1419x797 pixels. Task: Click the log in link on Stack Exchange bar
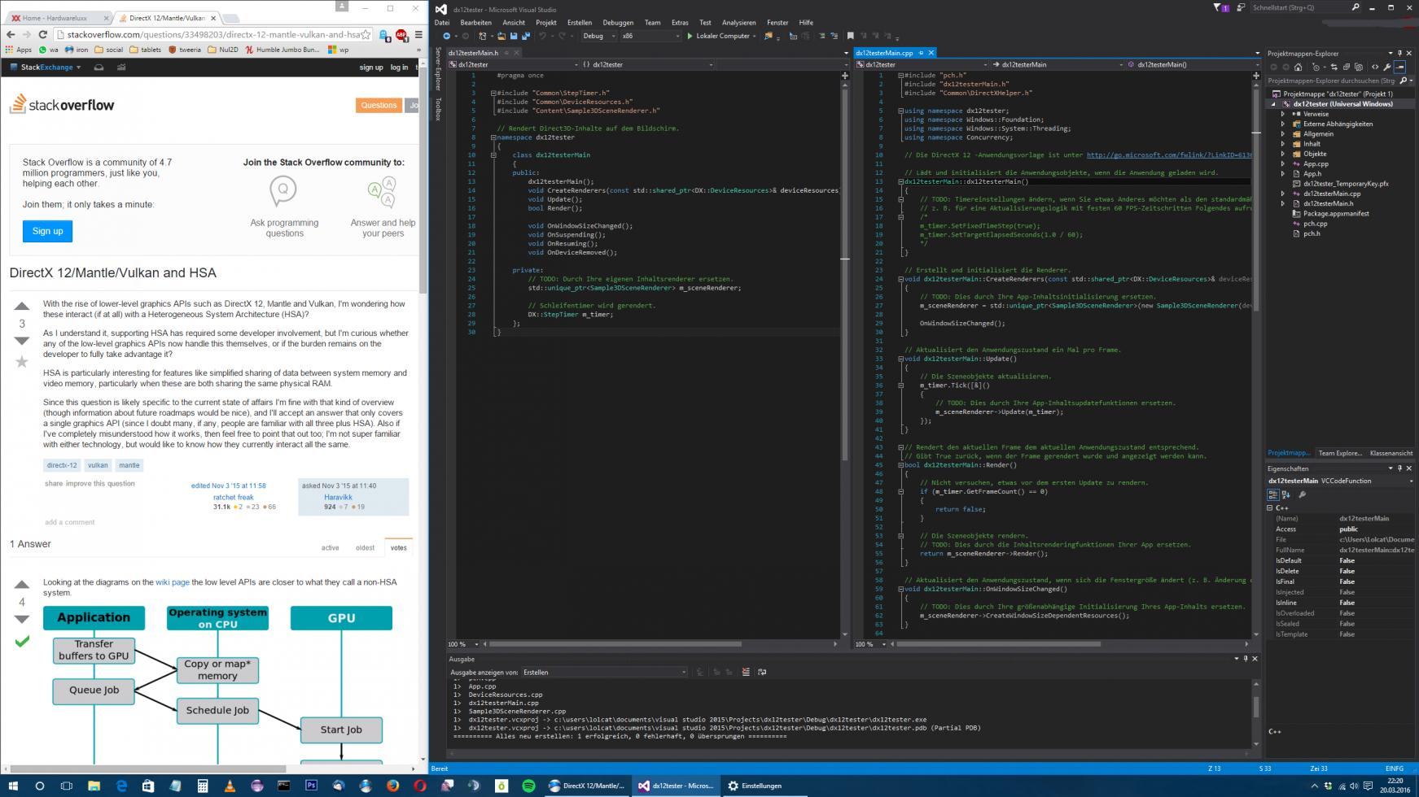coord(399,68)
